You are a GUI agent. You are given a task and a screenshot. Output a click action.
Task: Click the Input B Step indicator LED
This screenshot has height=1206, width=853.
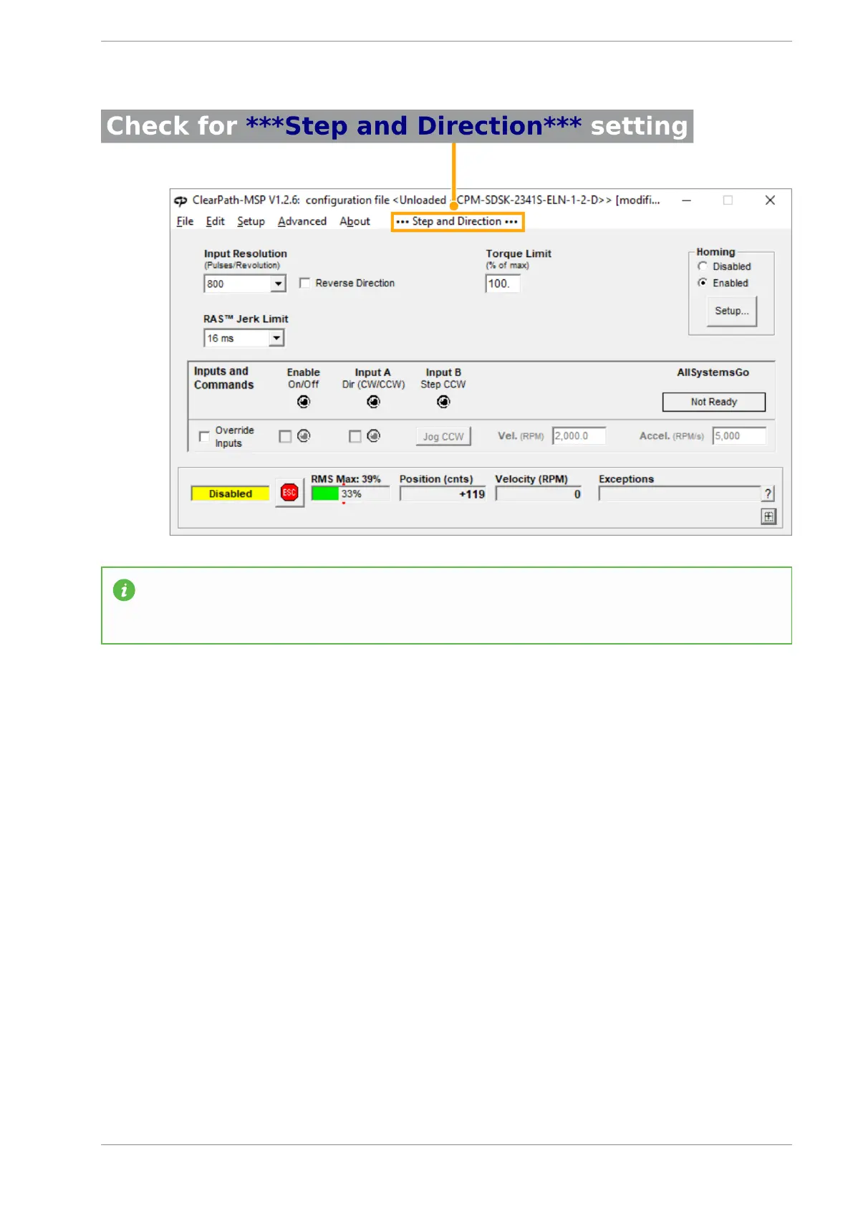tap(443, 402)
